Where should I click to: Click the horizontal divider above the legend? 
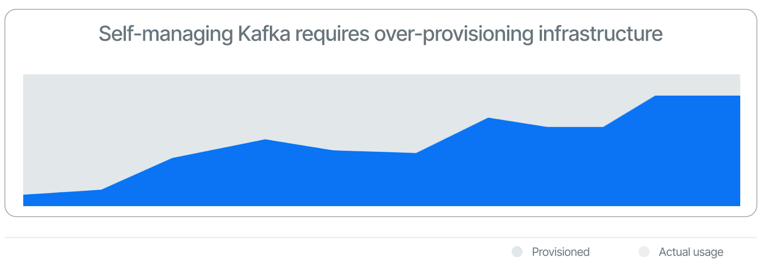click(x=381, y=237)
